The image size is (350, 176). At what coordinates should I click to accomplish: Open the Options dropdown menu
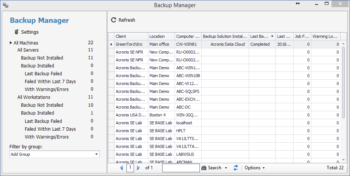click(255, 168)
